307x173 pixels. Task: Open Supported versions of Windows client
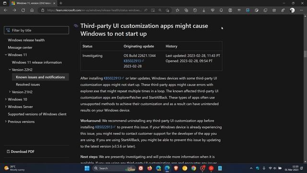pyautogui.click(x=37, y=114)
